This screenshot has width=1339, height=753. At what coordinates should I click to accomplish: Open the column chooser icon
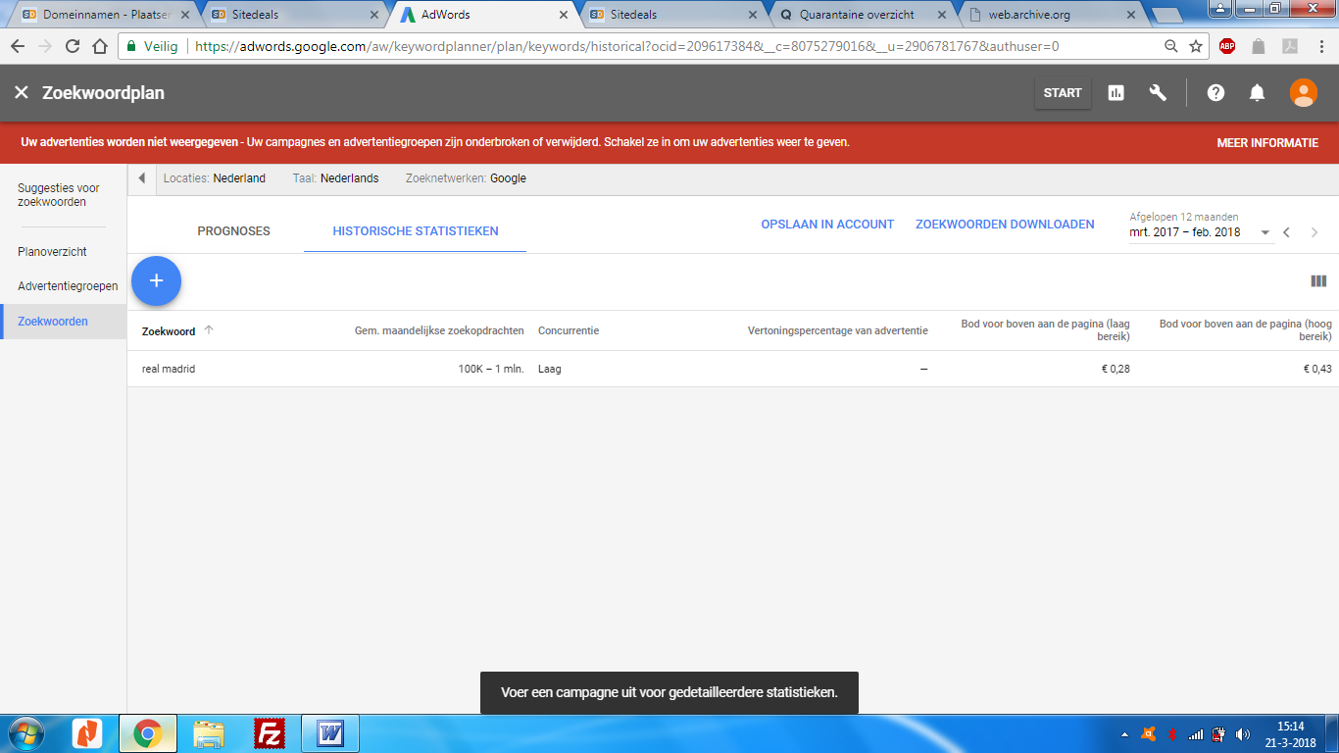[1318, 281]
